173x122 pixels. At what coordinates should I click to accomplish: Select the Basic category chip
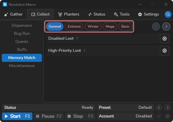point(125,26)
